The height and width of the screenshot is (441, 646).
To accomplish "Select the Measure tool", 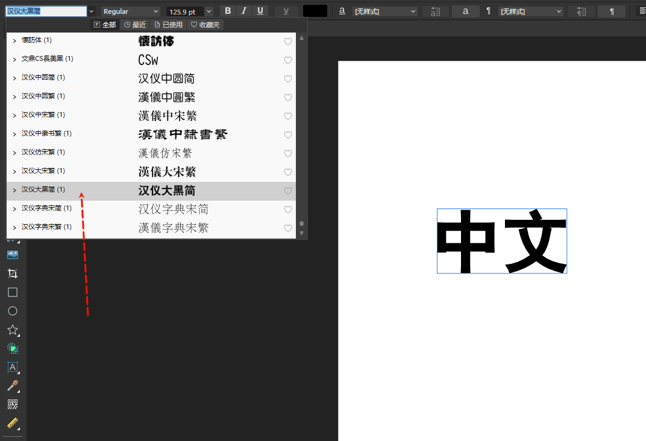I will 13,424.
